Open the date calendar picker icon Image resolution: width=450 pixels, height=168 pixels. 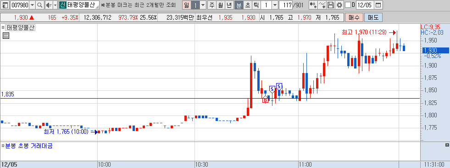pyautogui.click(x=378, y=5)
